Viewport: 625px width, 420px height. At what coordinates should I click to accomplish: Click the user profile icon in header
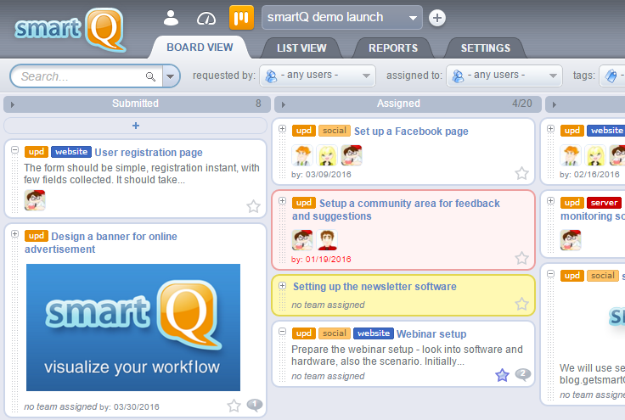tap(172, 17)
